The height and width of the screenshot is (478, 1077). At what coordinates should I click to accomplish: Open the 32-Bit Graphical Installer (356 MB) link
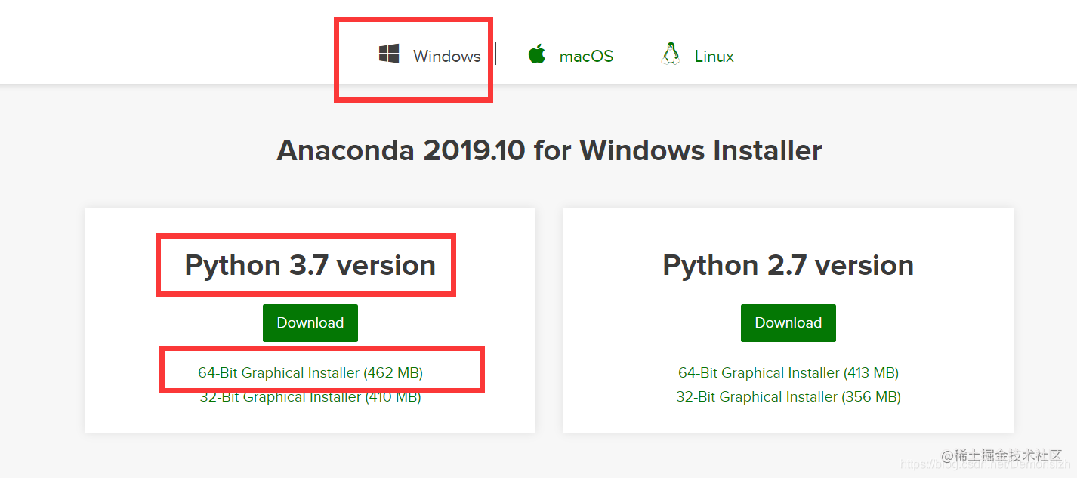[788, 396]
